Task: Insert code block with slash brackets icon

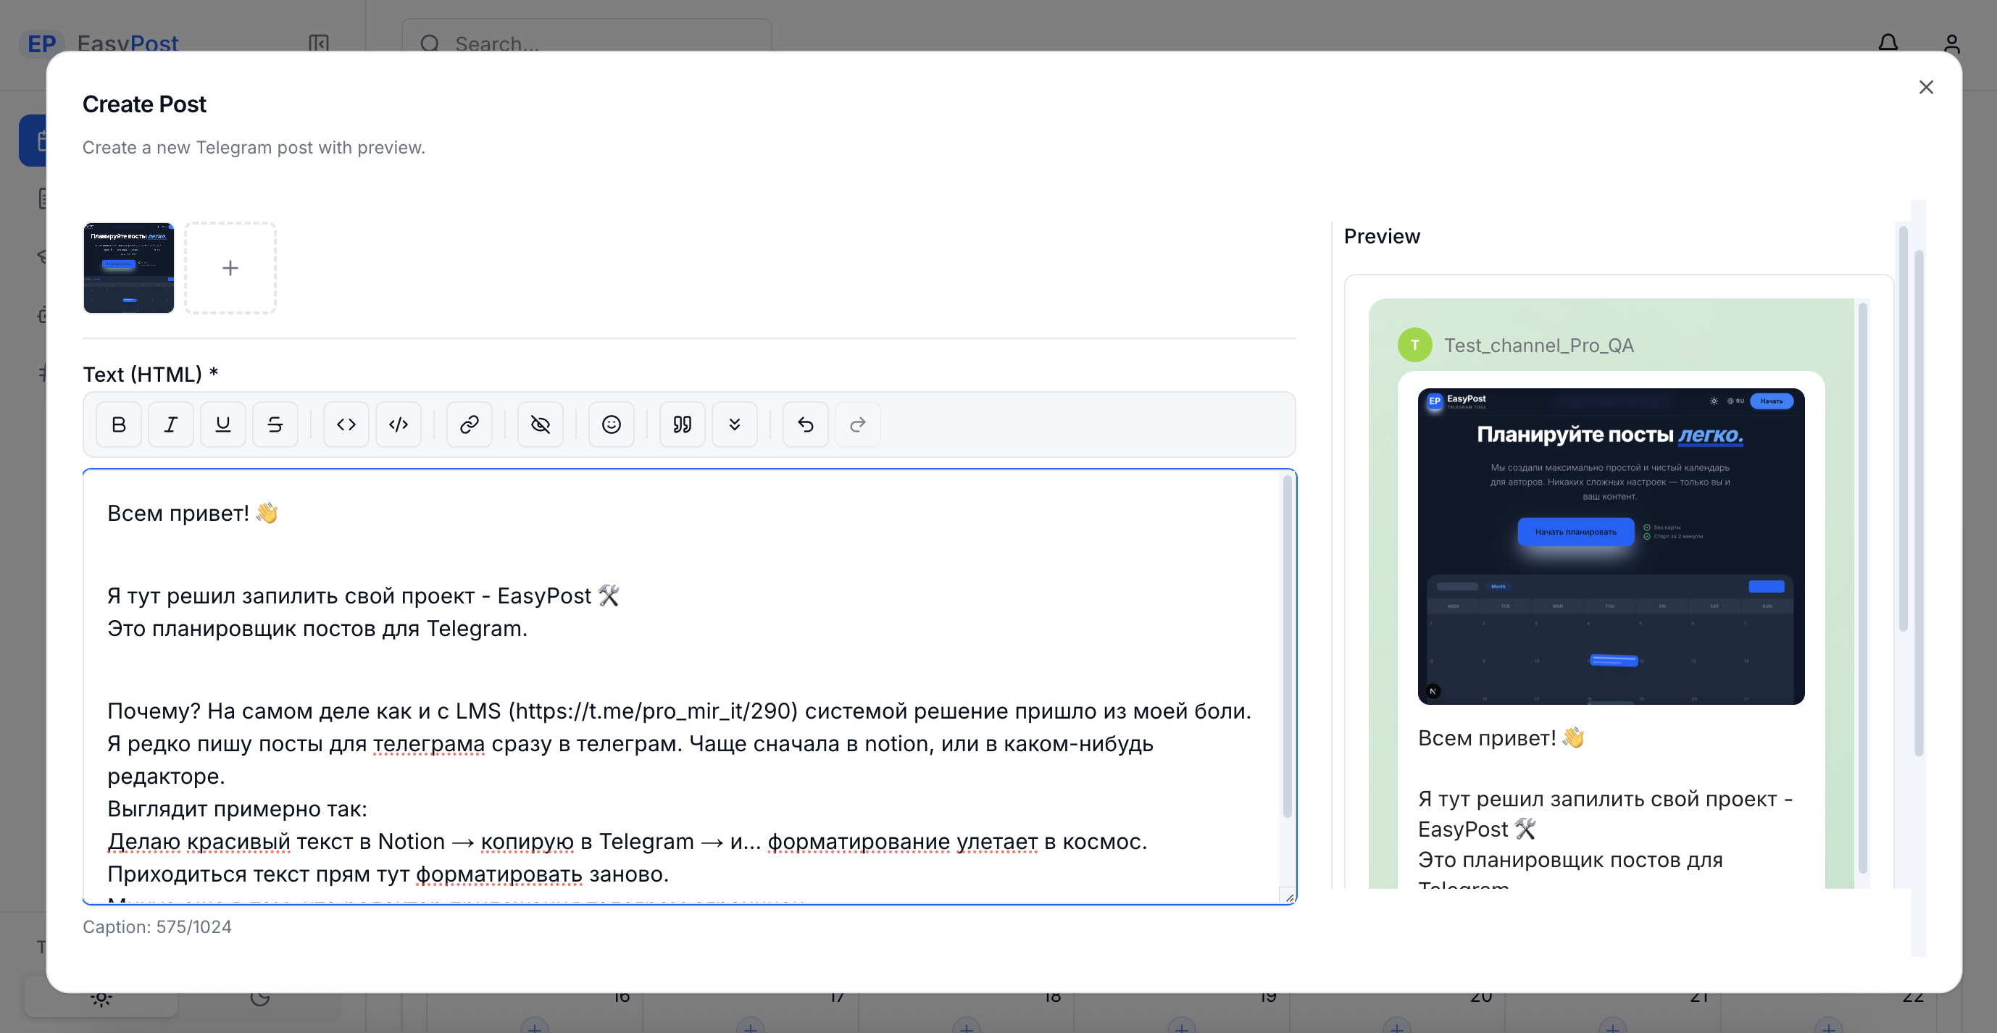Action: pyautogui.click(x=399, y=424)
